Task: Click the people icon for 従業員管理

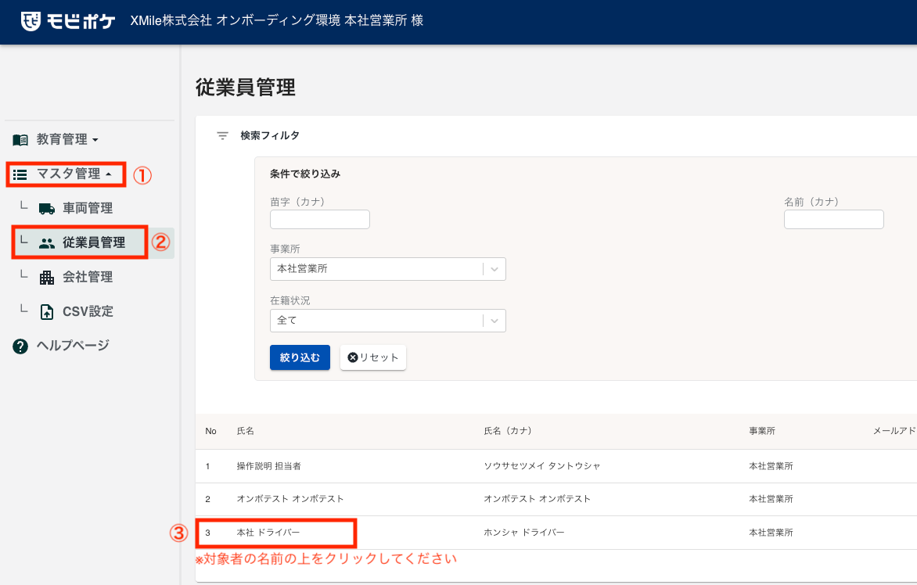Action: [x=45, y=242]
